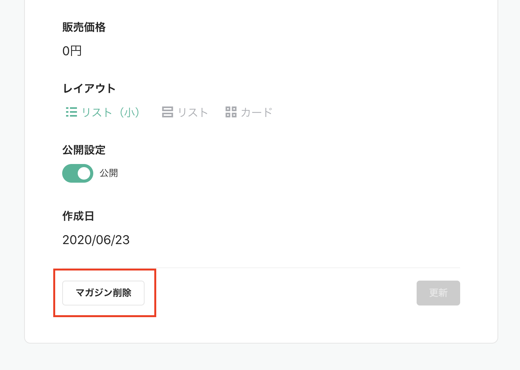Click the greyed-out 更新 button

click(438, 293)
